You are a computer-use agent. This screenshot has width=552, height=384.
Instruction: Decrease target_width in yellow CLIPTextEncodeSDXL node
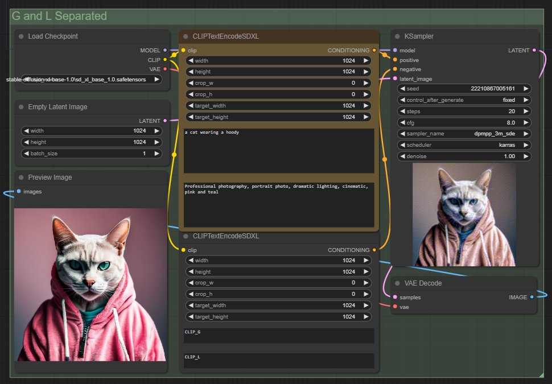pyautogui.click(x=191, y=106)
